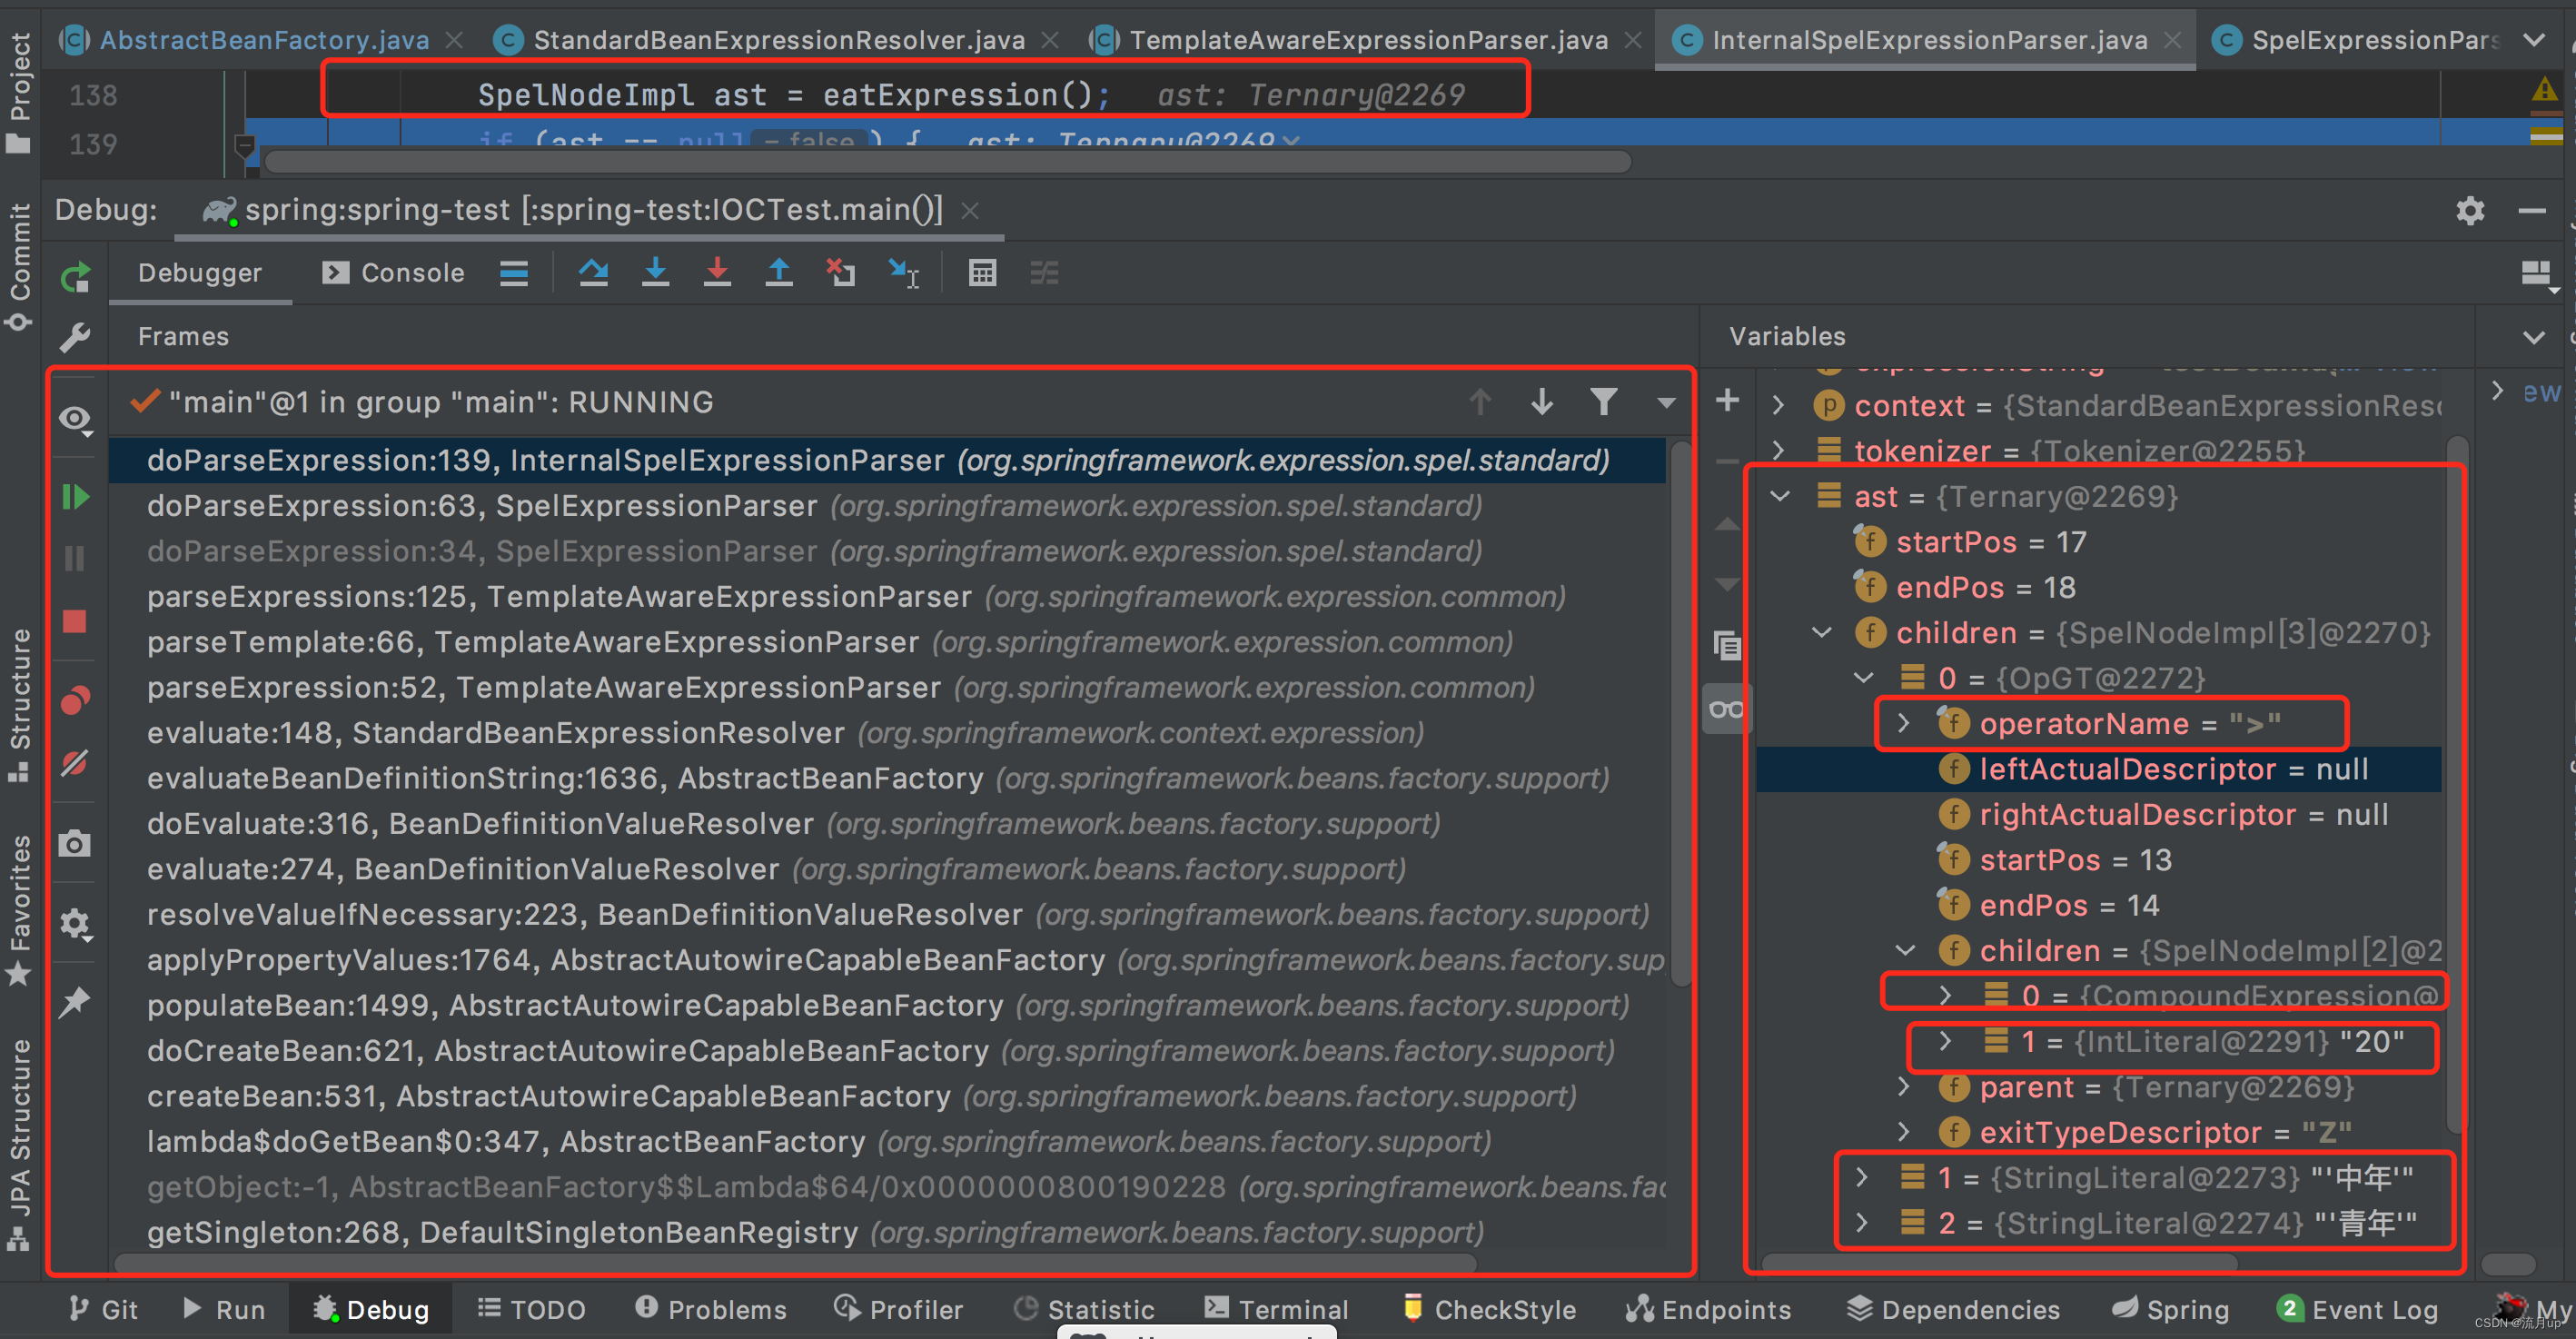Click the Drop Frame icon
Screen dimensions: 2576x1339
(841, 273)
